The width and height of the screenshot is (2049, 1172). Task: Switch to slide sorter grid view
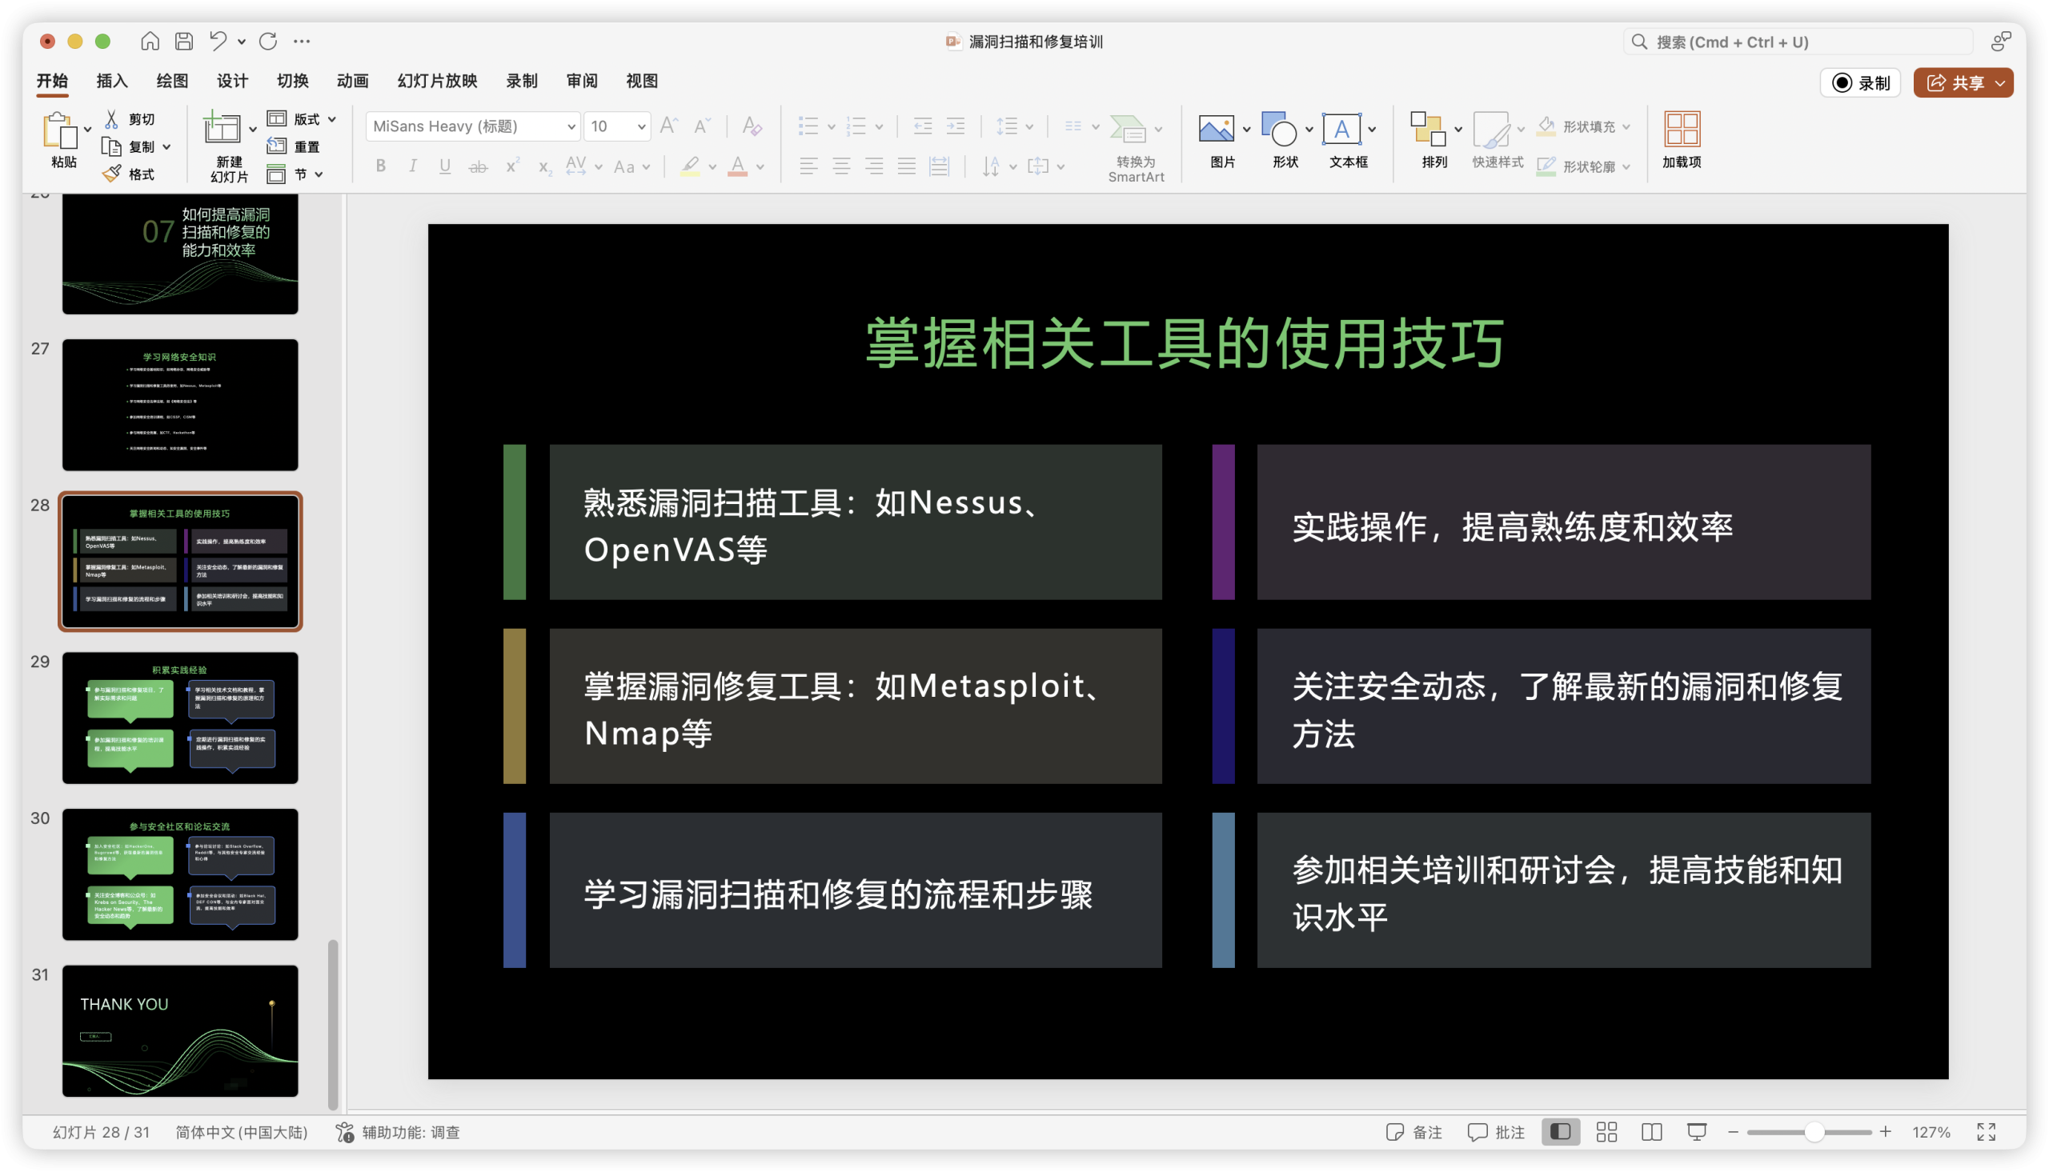(x=1606, y=1132)
